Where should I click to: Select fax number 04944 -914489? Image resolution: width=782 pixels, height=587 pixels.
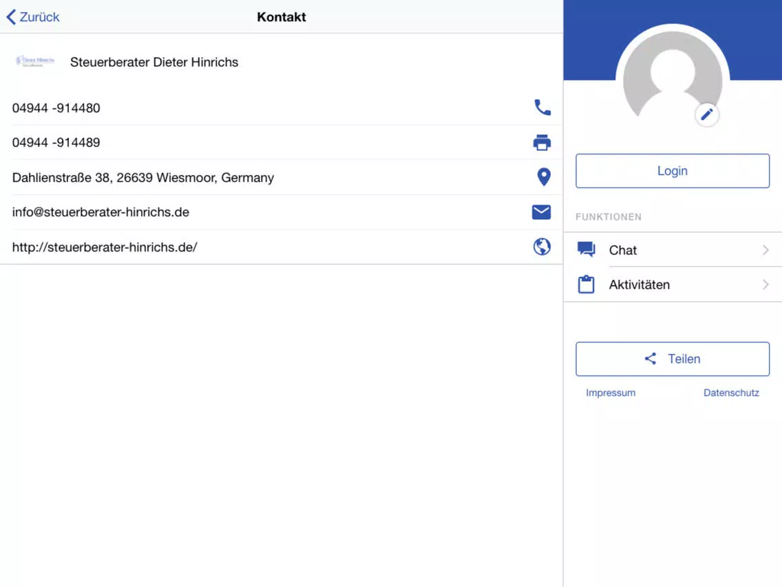(x=56, y=143)
